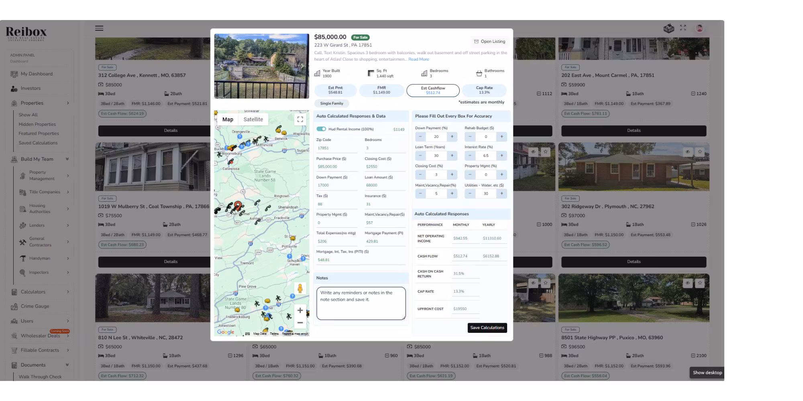Click the hamburger menu icon
The width and height of the screenshot is (803, 401).
point(99,28)
